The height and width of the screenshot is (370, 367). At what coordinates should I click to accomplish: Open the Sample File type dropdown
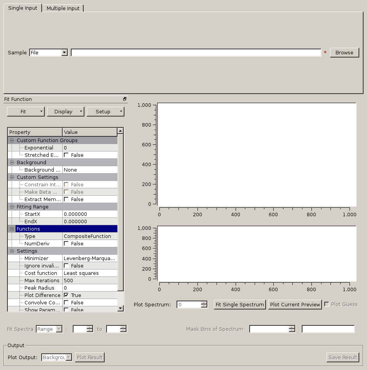65,53
